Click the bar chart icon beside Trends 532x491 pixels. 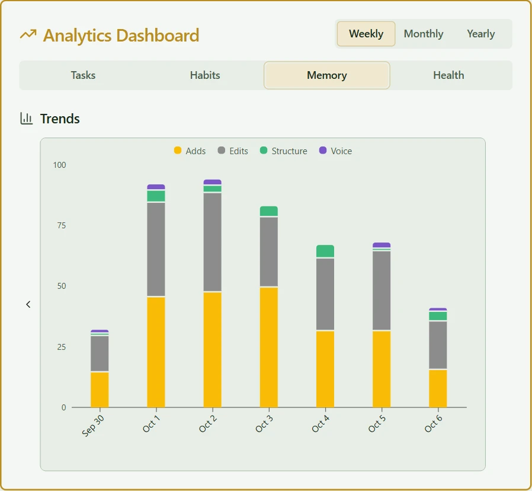point(27,119)
